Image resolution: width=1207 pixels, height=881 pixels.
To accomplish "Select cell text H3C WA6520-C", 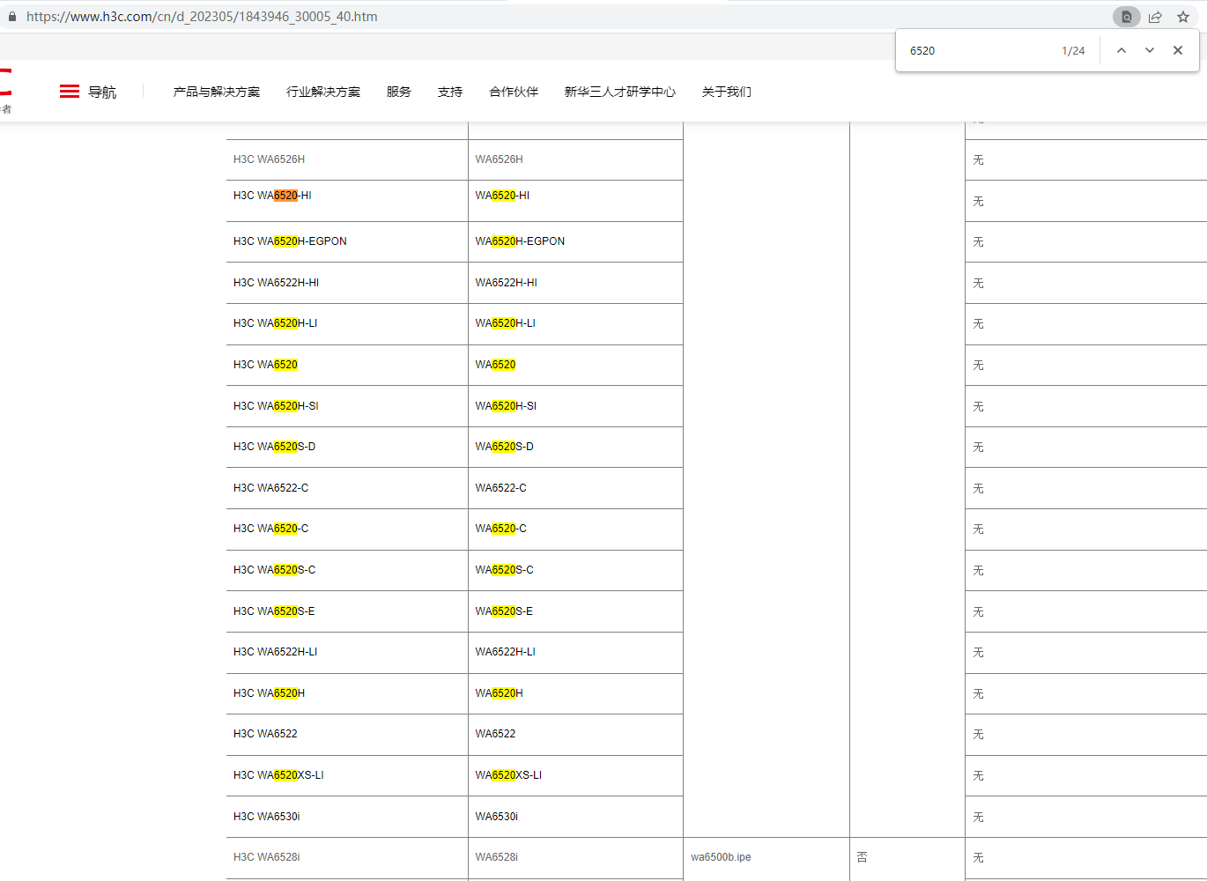I will tap(270, 529).
